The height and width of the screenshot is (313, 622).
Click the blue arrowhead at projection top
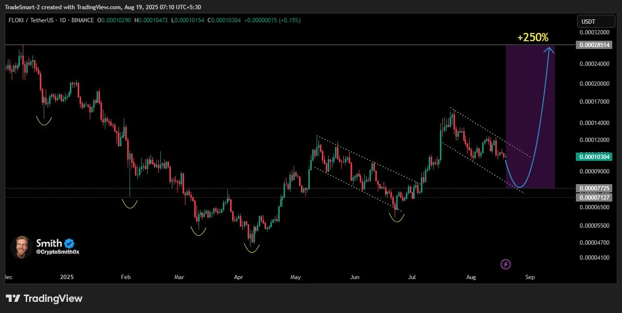[549, 48]
